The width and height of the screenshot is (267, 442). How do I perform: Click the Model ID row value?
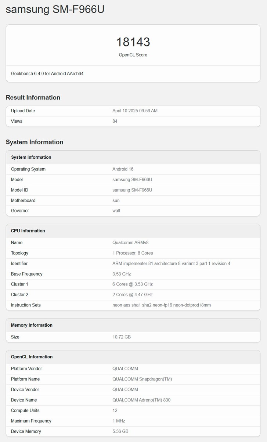tap(132, 190)
